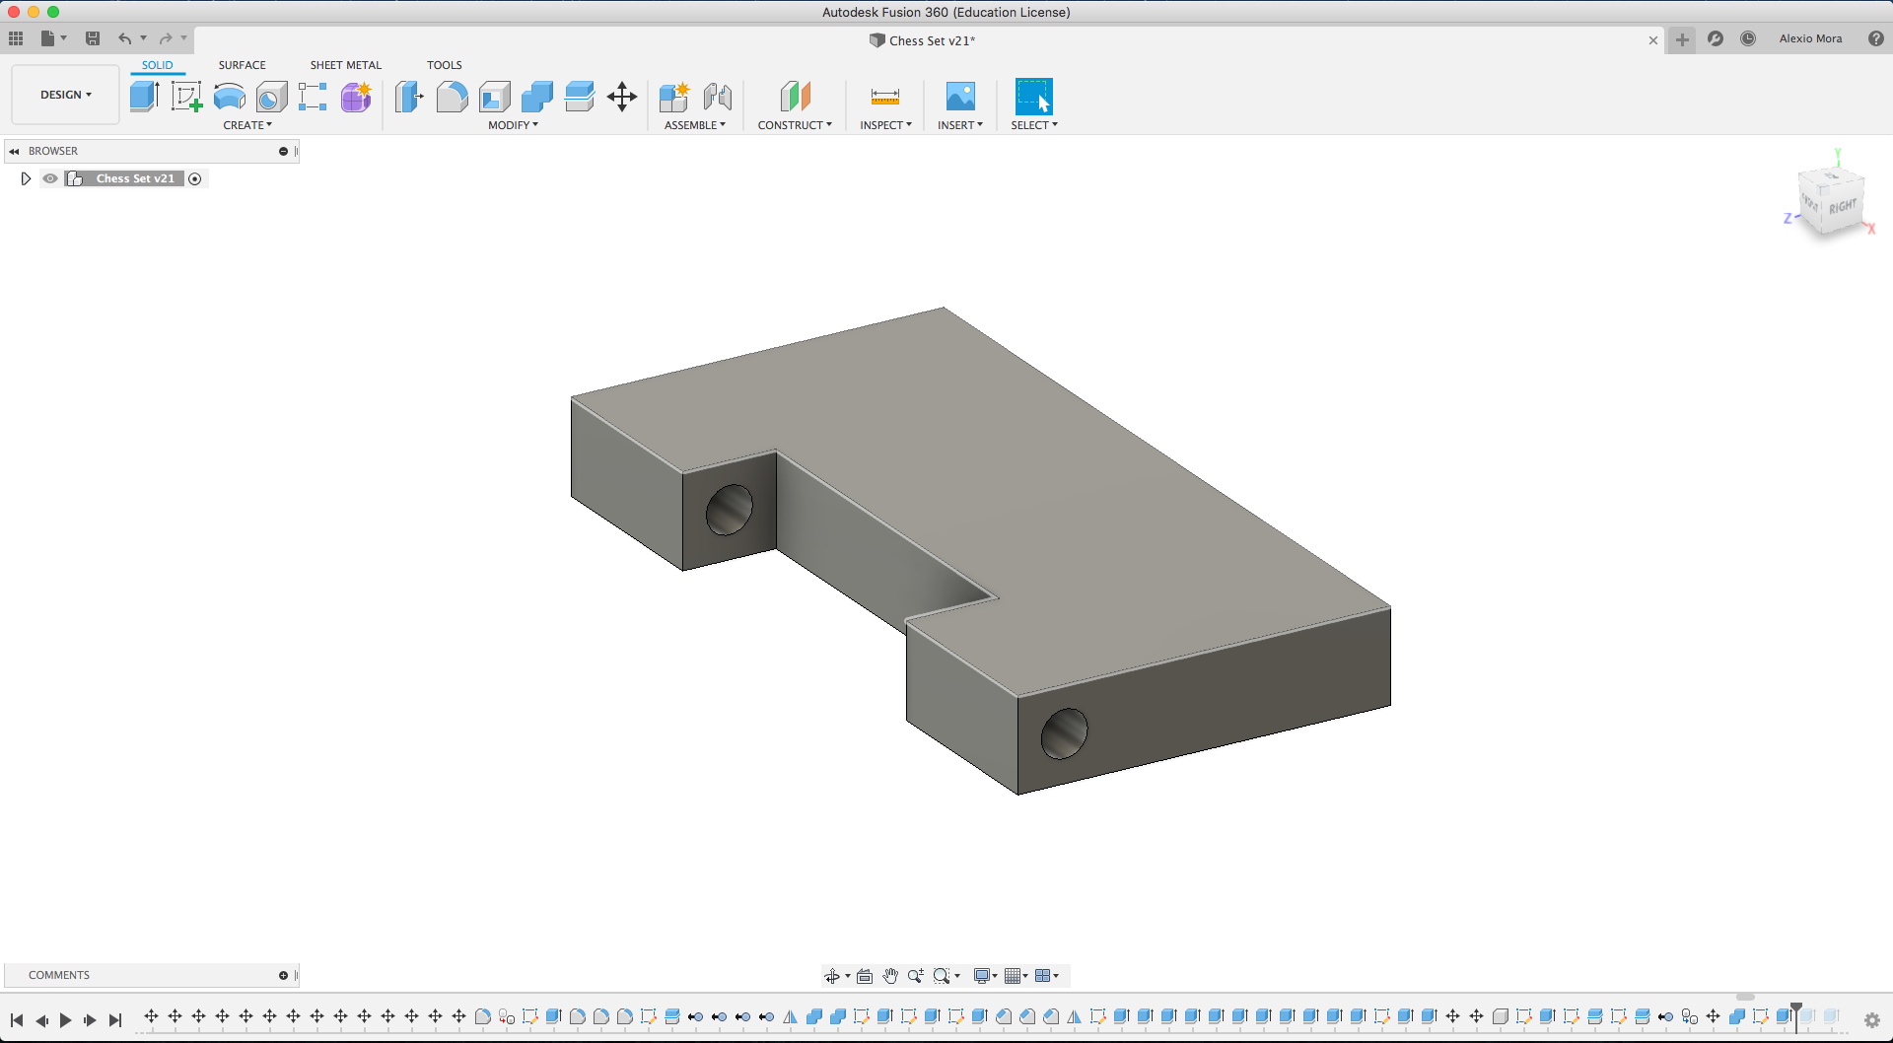Open timeline settings gear
1893x1043 pixels.
point(1872,1020)
